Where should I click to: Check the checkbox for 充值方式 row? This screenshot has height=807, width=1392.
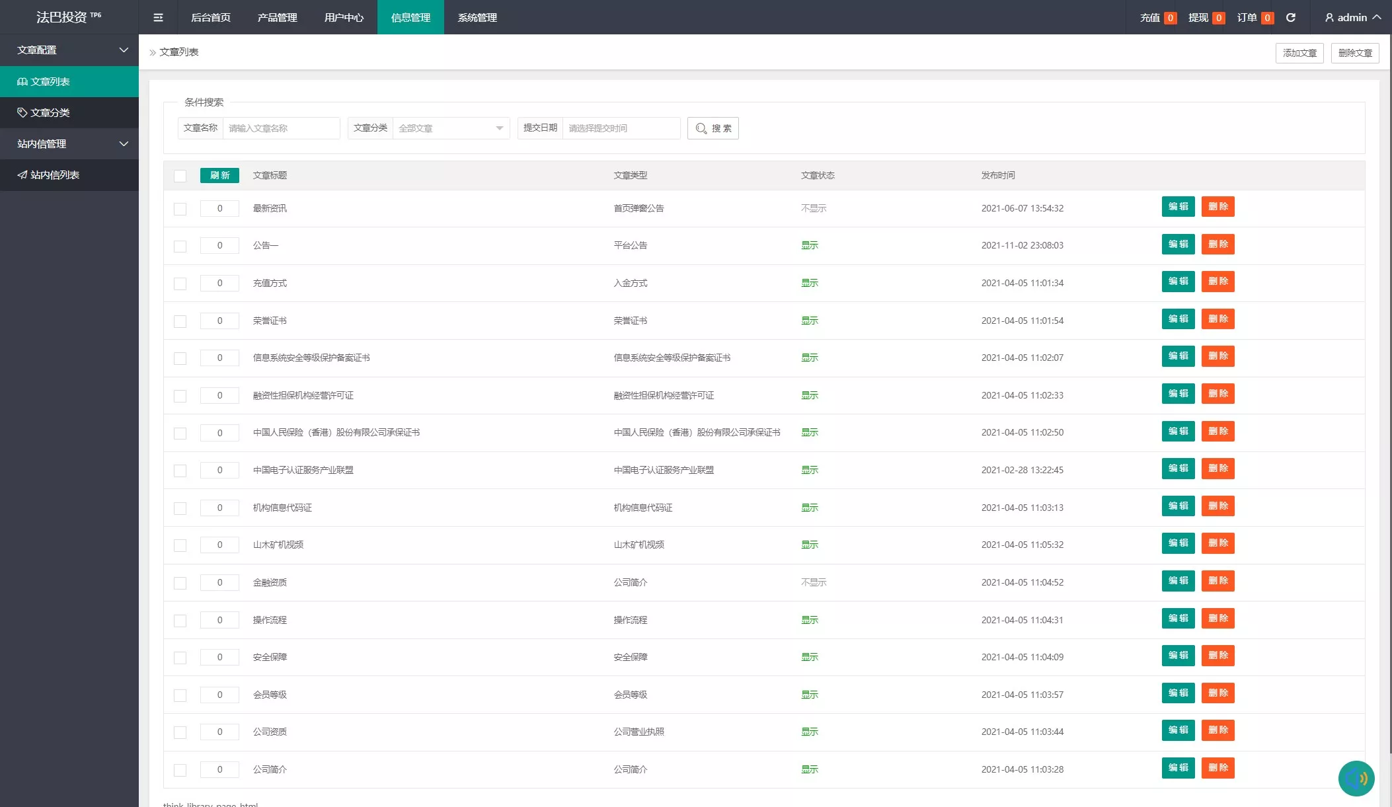(x=180, y=284)
